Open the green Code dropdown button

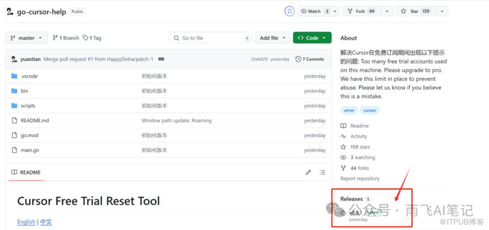(312, 38)
